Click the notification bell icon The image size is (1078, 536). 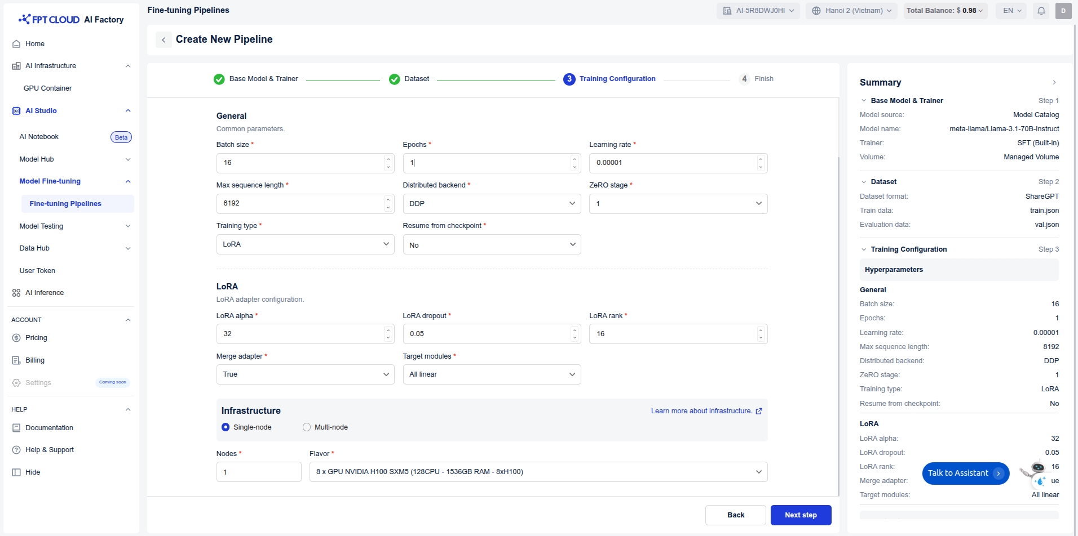point(1041,11)
